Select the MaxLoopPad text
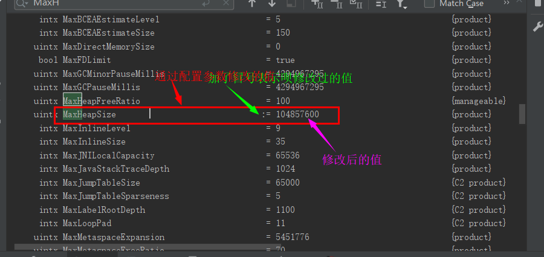Viewport: 544px width, 257px height. (x=86, y=223)
